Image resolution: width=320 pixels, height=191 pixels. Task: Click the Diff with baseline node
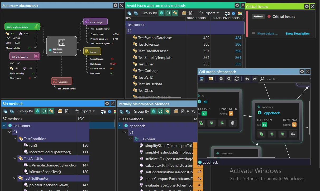(x=24, y=56)
